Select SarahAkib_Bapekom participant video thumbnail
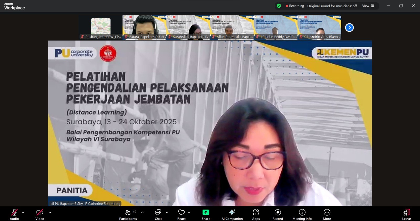Viewport: 420px width, 221px height. [x=188, y=27]
